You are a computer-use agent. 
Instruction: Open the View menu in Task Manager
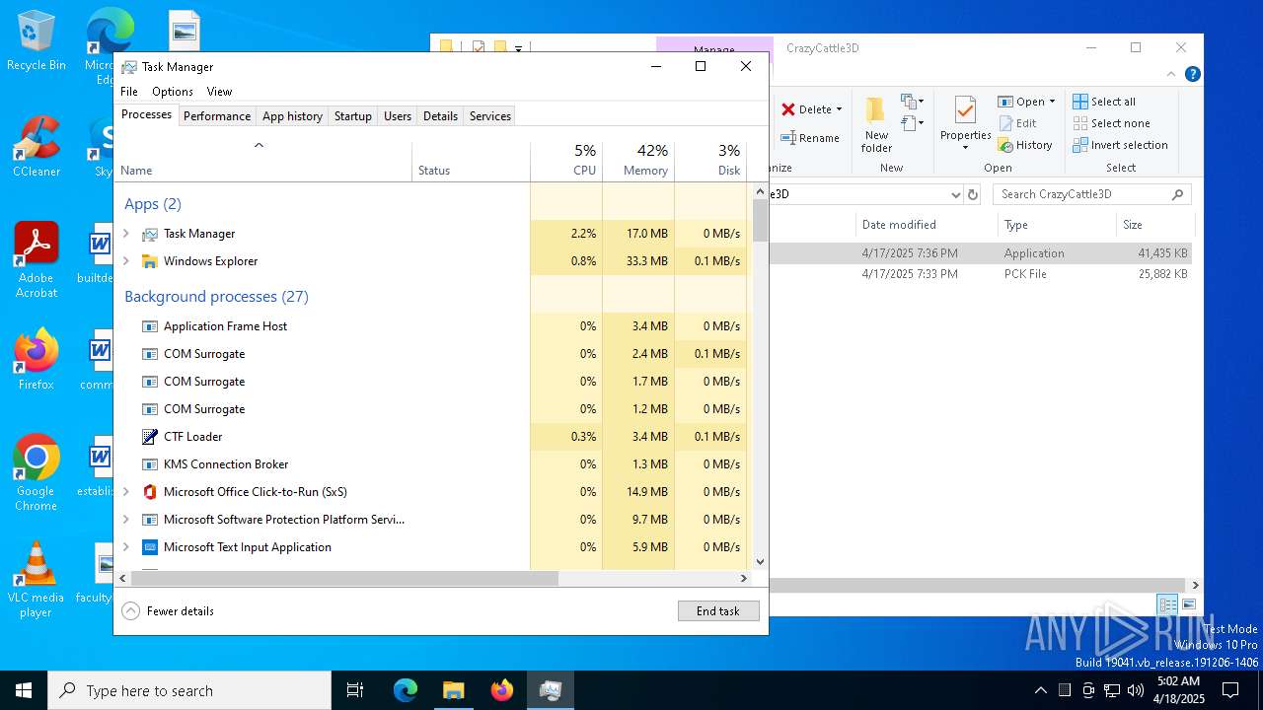(219, 92)
